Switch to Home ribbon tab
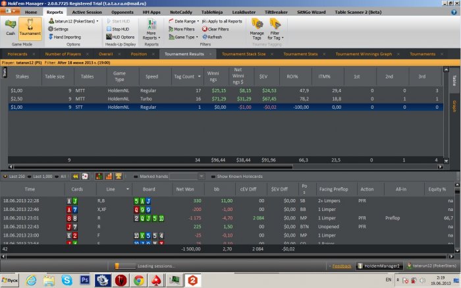 click(x=31, y=12)
